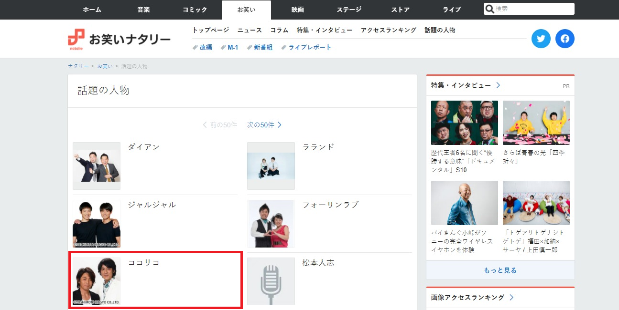Switch to the 映画 tab

(298, 10)
